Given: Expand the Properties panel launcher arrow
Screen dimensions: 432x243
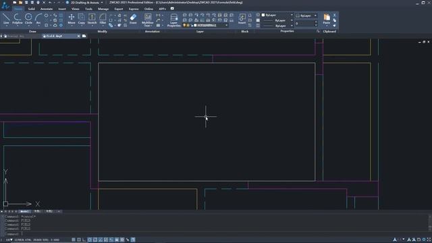Looking at the screenshot, I should (318, 32).
